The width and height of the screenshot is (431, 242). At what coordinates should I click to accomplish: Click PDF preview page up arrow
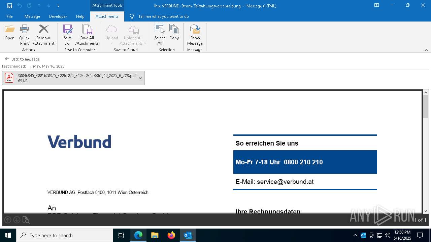(x=8, y=220)
